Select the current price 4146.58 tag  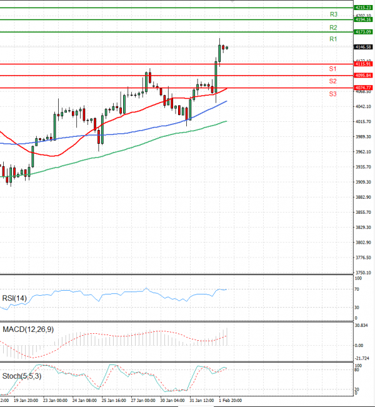363,47
